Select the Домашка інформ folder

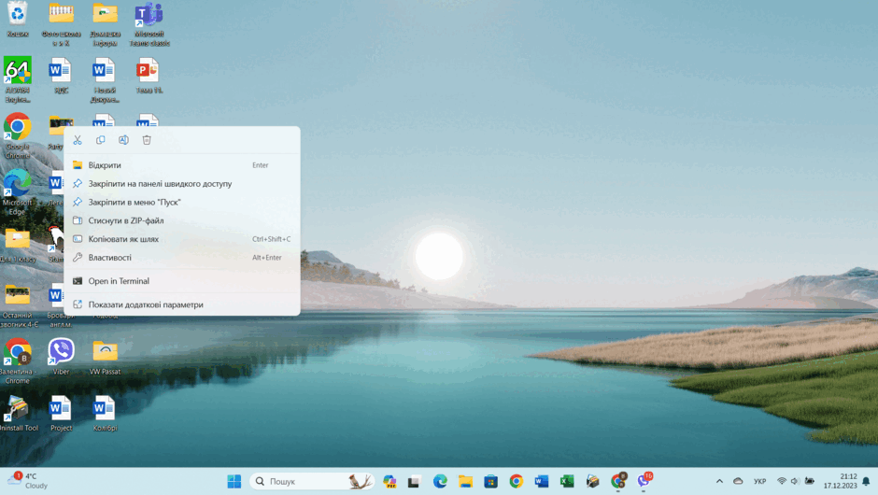106,24
